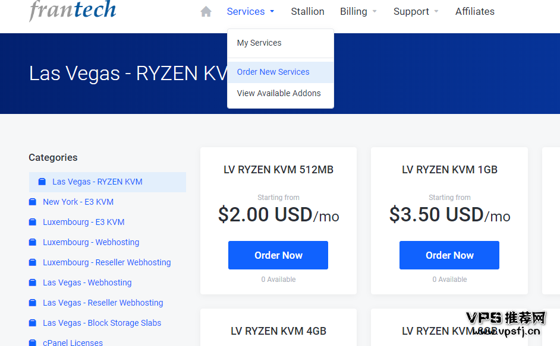Choose Order New Services menu entry
This screenshot has width=560, height=346.
pos(281,72)
